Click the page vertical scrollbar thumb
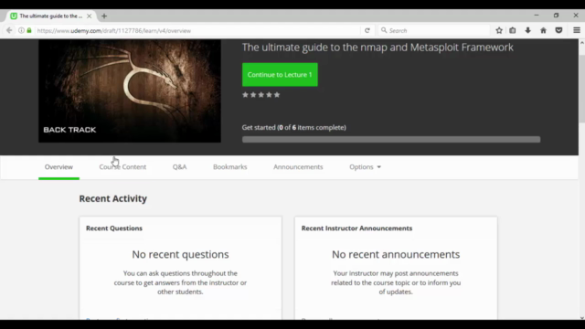This screenshot has height=329, width=585. 581,89
